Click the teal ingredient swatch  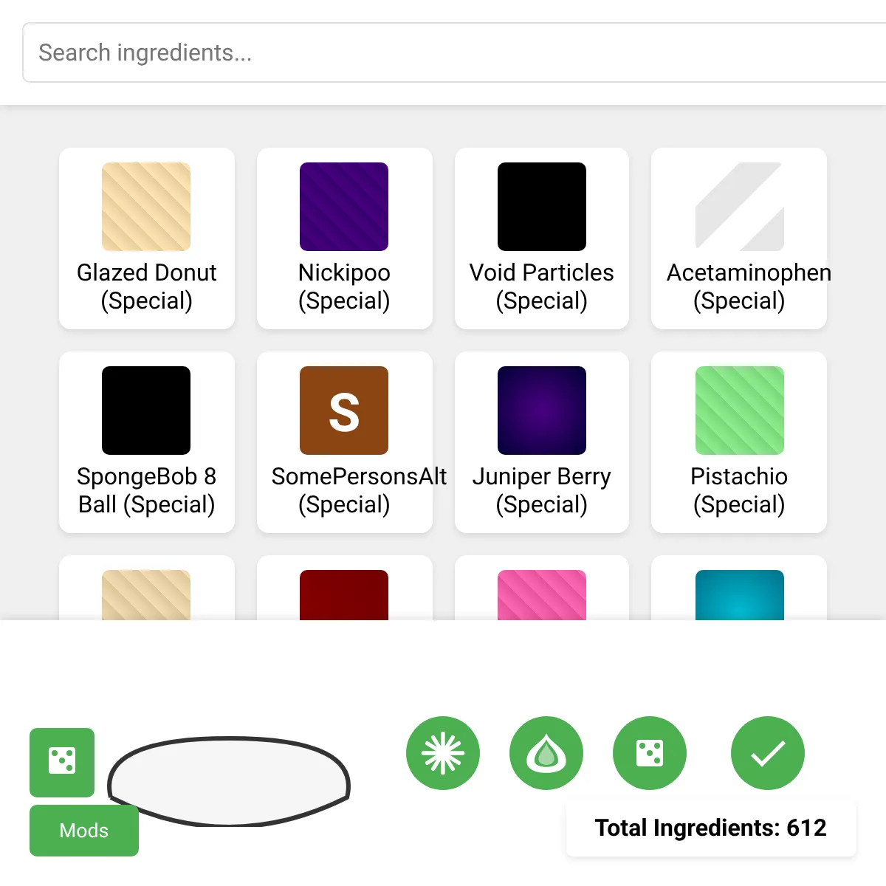(x=739, y=594)
